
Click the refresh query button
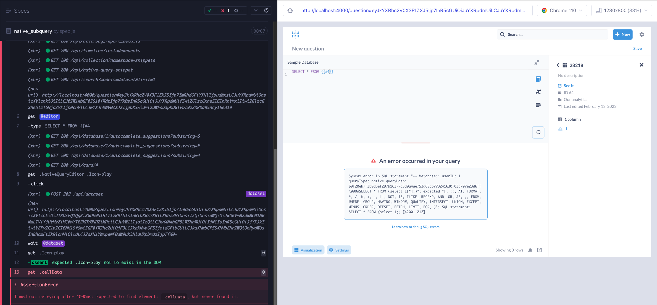pyautogui.click(x=538, y=132)
